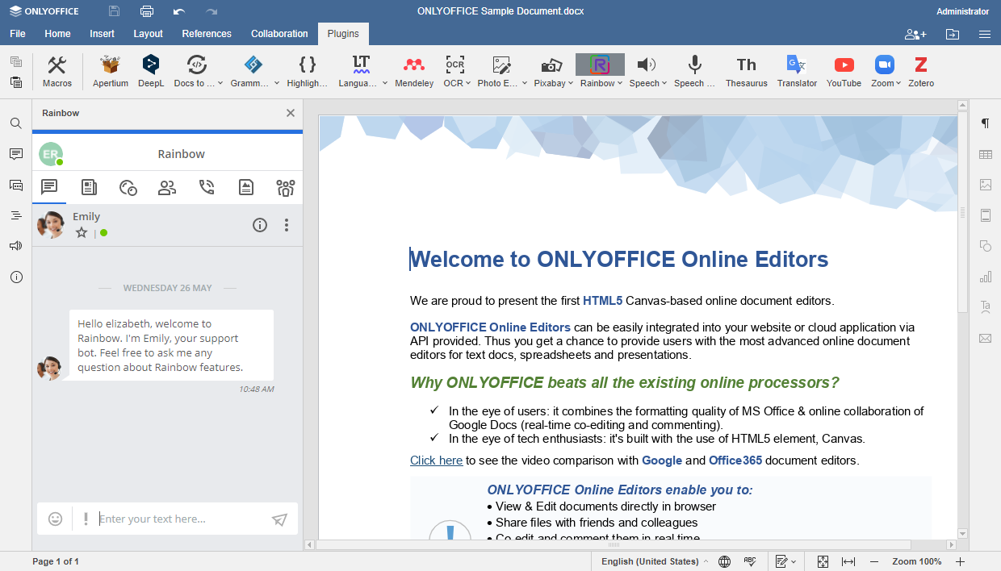Image resolution: width=1001 pixels, height=571 pixels.
Task: Expand the Rainbow plugin dropdown
Action: [x=620, y=83]
